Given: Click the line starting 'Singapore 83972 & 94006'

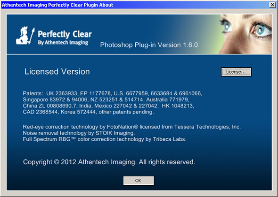Looking at the screenshot, I should coord(106,99).
